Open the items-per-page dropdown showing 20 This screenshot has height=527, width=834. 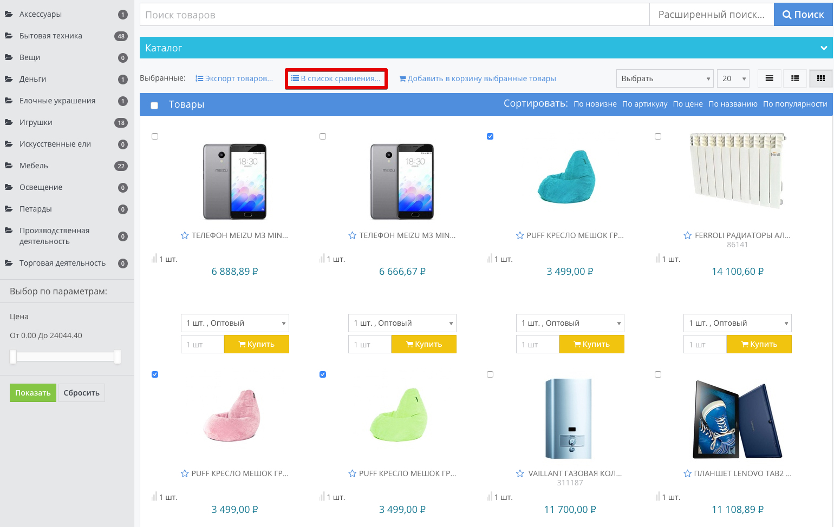pyautogui.click(x=733, y=78)
